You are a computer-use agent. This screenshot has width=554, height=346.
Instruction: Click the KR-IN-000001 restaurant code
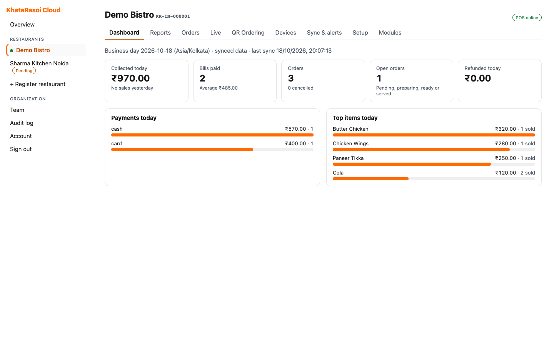click(173, 16)
